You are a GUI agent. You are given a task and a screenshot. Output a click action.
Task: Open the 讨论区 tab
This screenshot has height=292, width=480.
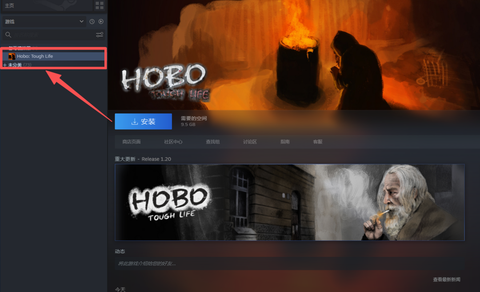pos(250,142)
